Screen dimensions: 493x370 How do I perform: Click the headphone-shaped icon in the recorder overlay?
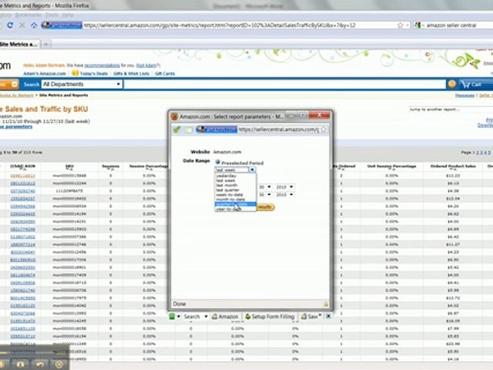click(21, 364)
